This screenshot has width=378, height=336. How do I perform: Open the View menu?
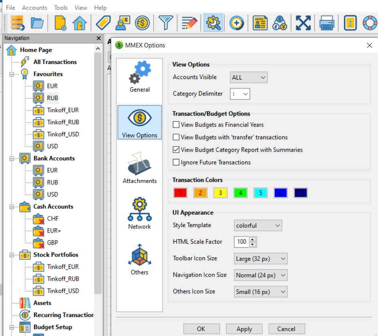click(x=81, y=8)
